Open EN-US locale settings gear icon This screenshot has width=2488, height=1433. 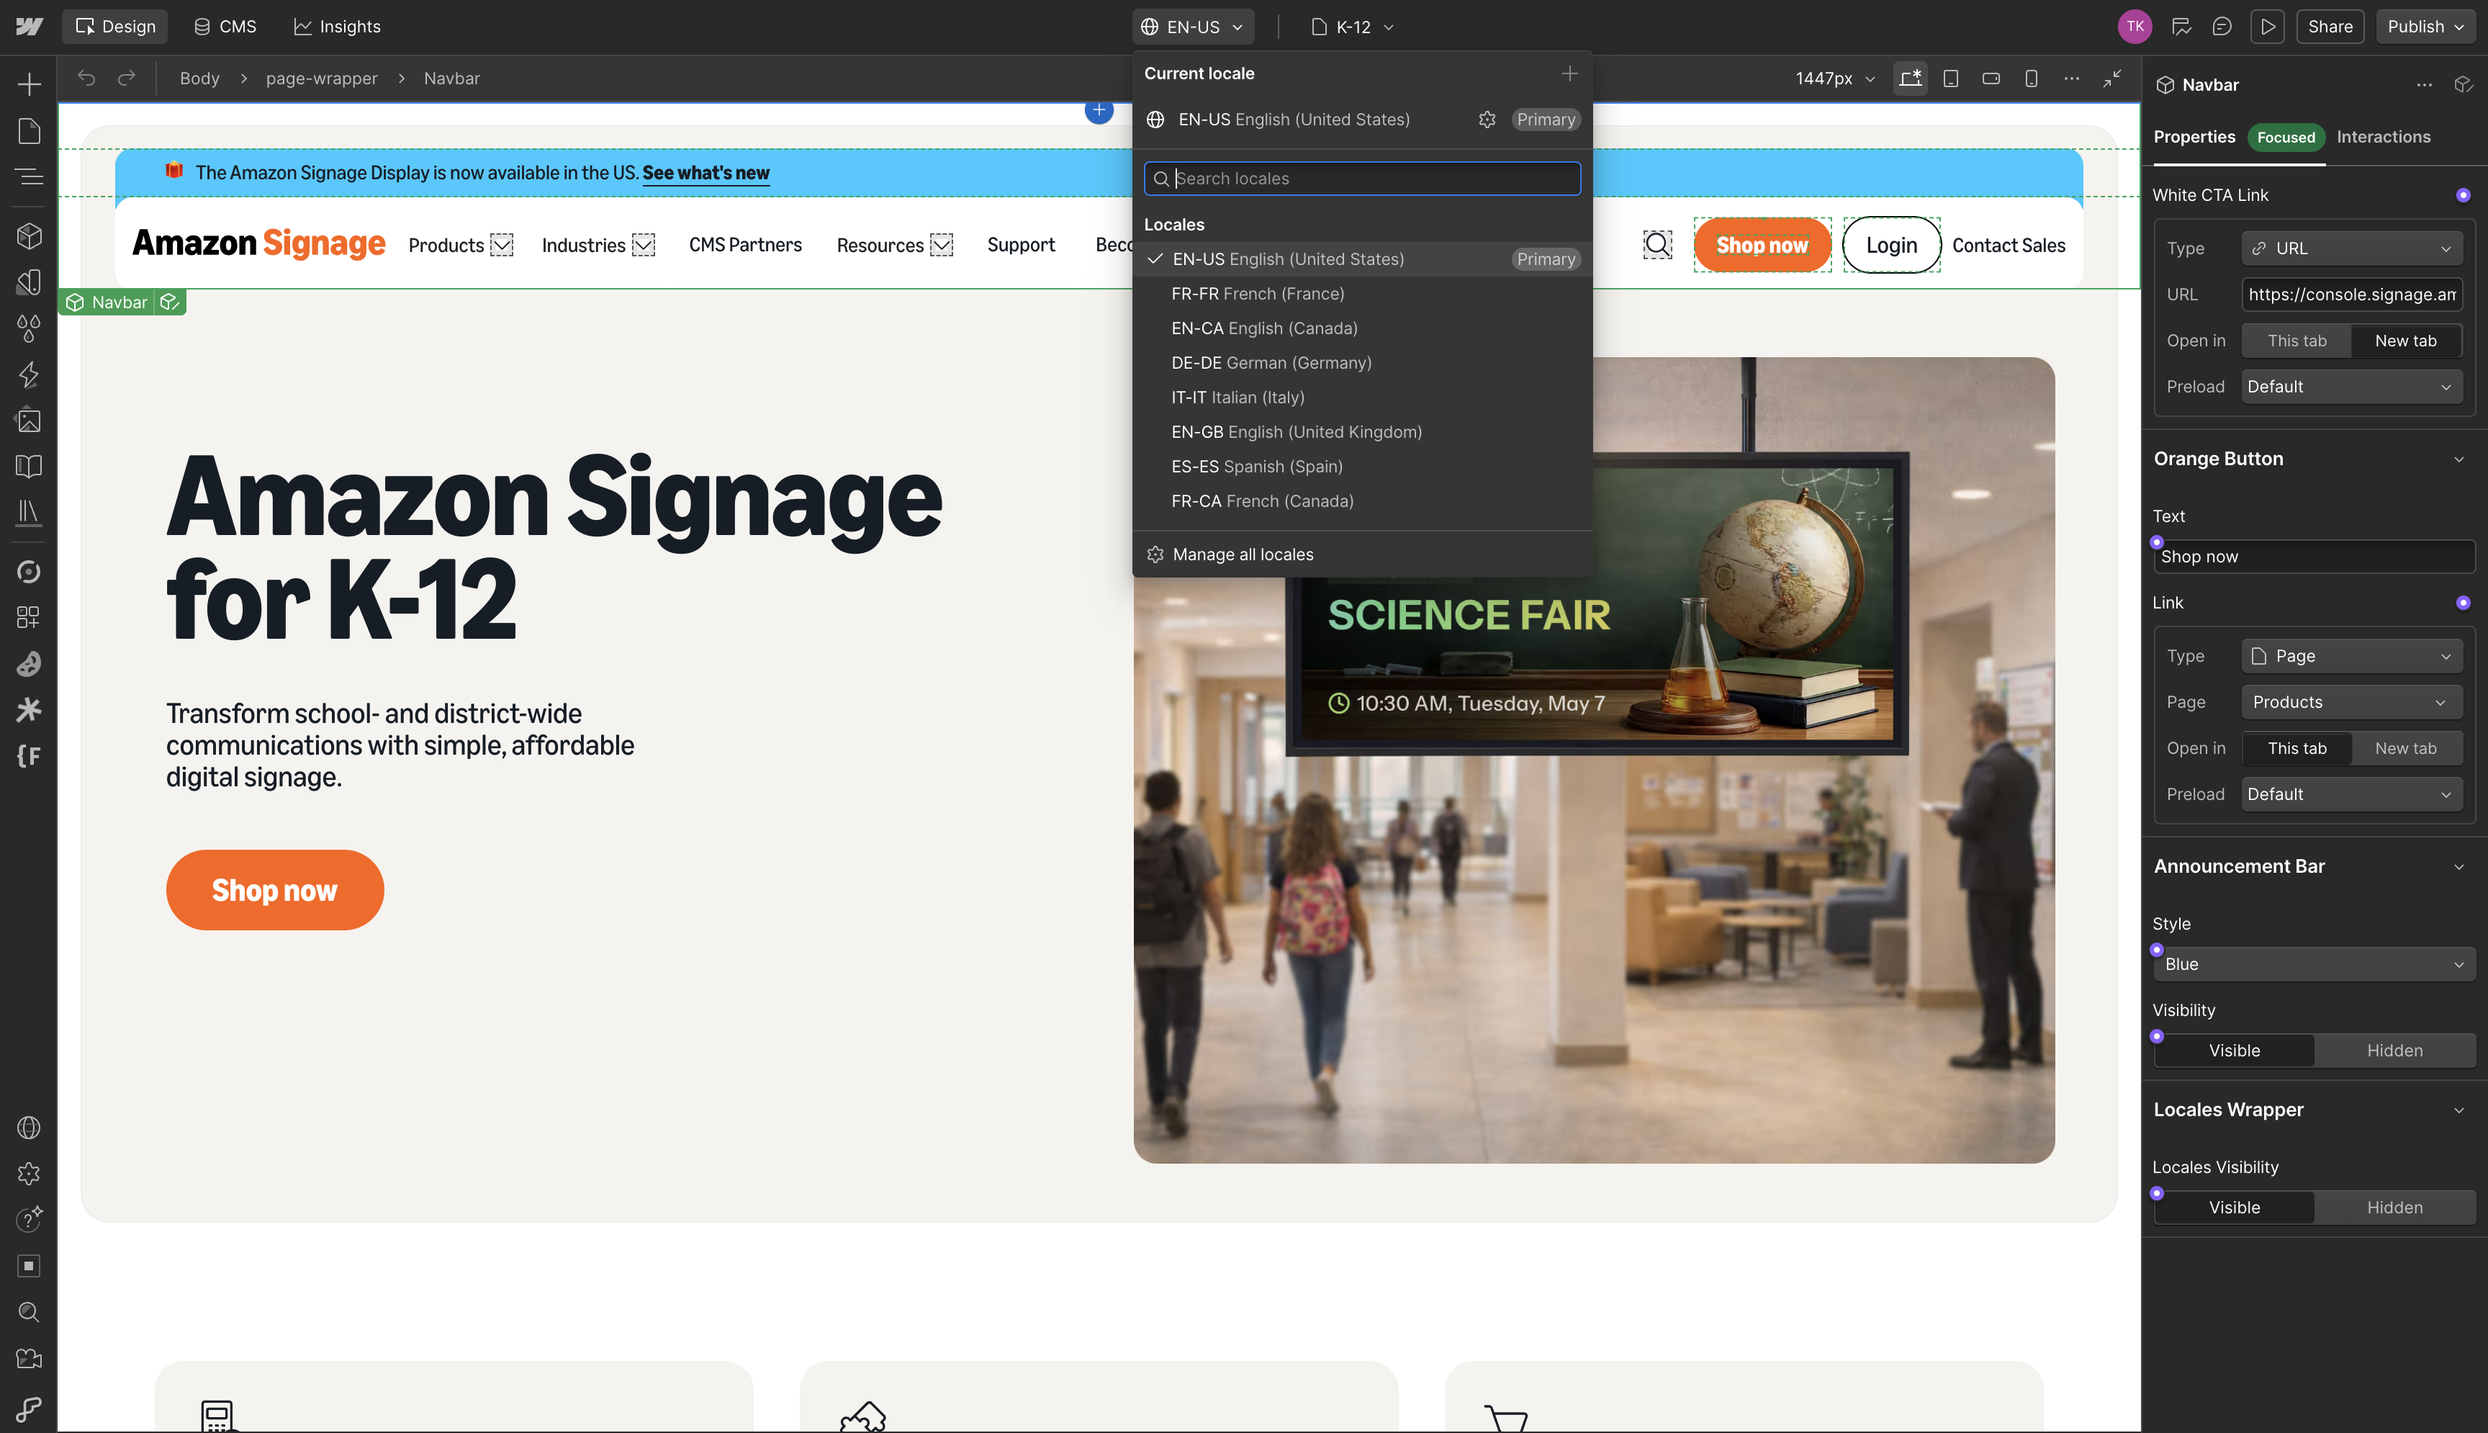point(1487,120)
